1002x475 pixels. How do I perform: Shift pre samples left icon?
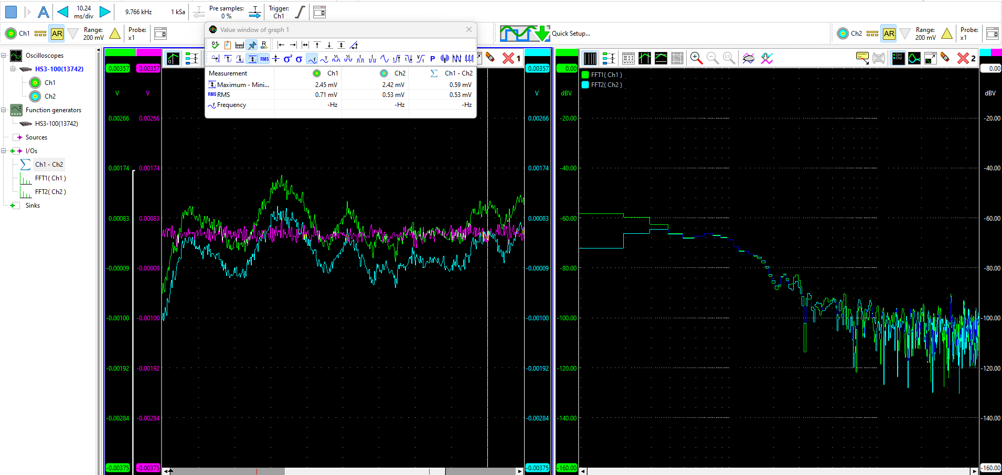tap(199, 12)
